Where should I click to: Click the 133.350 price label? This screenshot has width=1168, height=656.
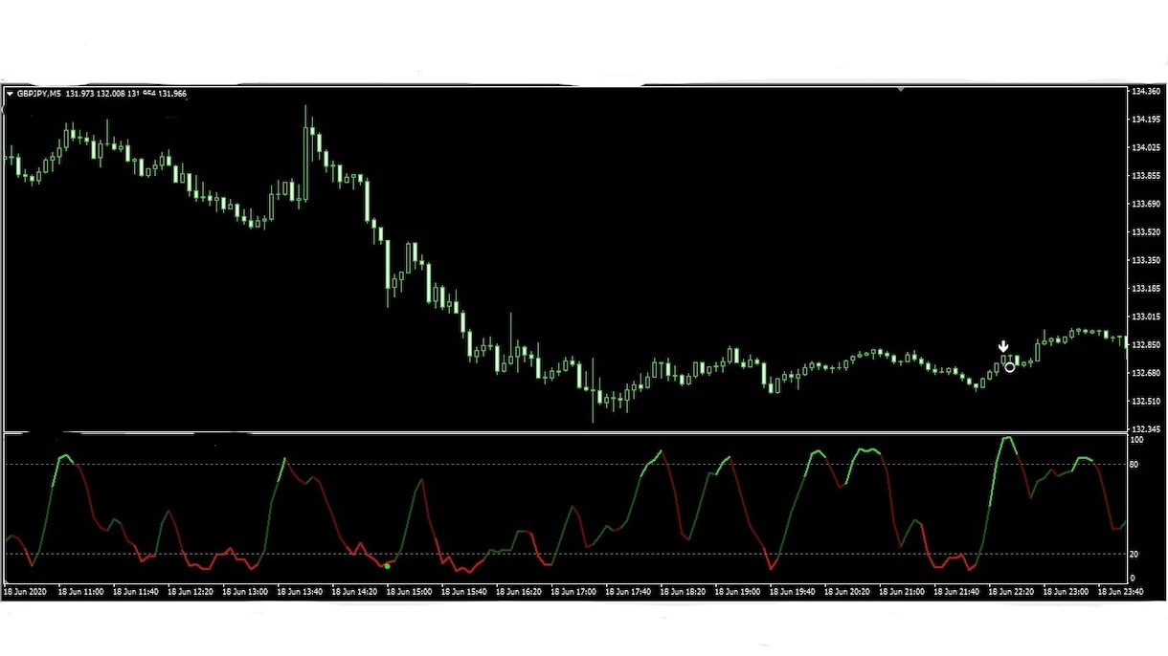pos(1146,260)
